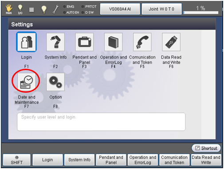Click the Date and Maintenance label
This screenshot has width=224, height=169.
click(27, 100)
